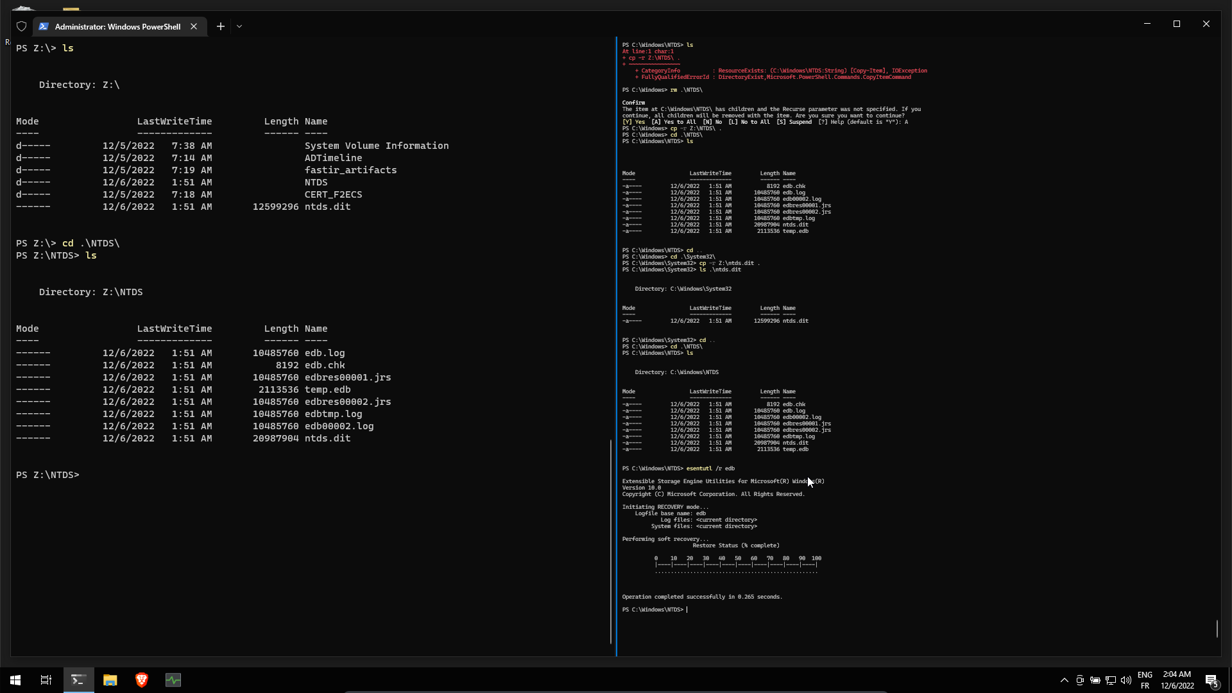Image resolution: width=1232 pixels, height=693 pixels.
Task: Click the Meet Now camera tray icon
Action: [x=1080, y=680]
